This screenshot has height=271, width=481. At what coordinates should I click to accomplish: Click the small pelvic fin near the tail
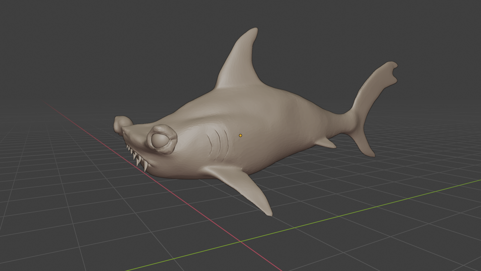[327, 143]
